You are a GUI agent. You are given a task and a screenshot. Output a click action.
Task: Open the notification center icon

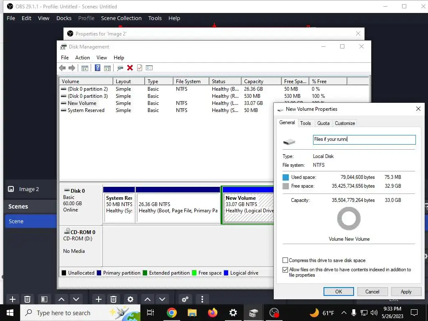tap(414, 313)
